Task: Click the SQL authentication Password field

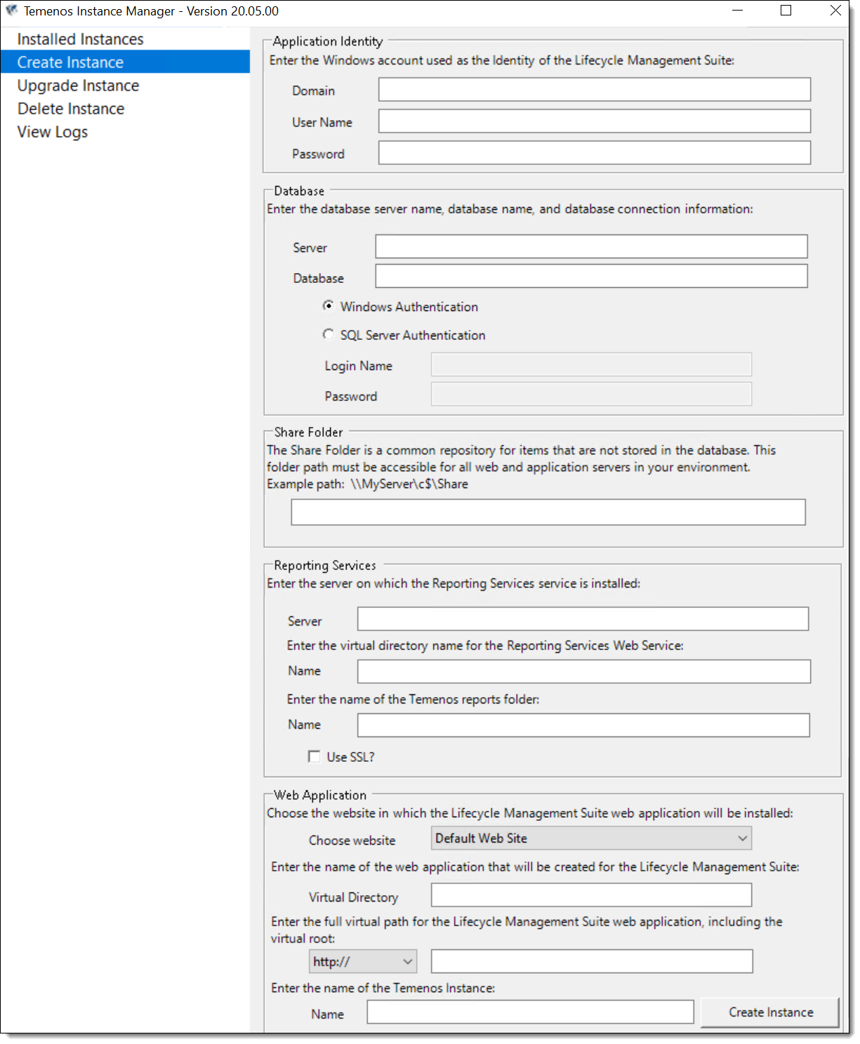Action: point(591,394)
